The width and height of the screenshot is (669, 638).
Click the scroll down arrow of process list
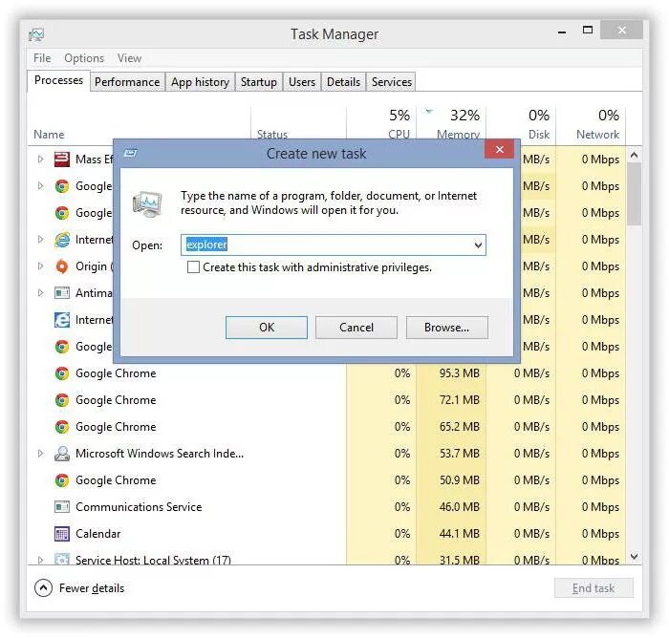point(634,557)
